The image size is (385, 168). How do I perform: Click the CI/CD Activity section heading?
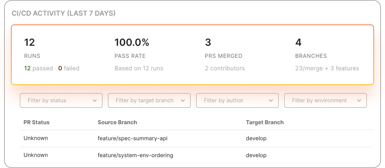(63, 14)
